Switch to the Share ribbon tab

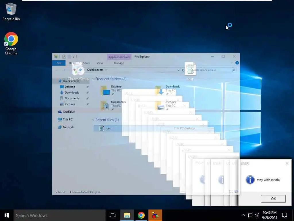[86, 63]
